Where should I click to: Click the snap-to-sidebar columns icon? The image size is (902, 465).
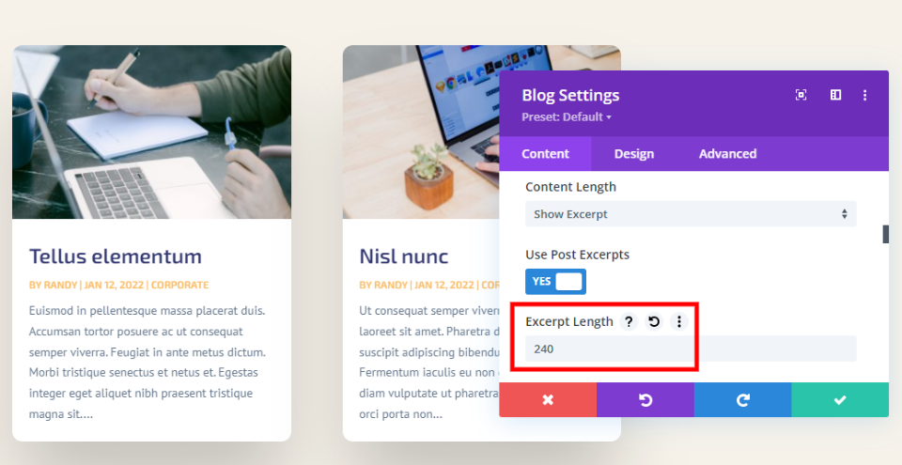[836, 95]
